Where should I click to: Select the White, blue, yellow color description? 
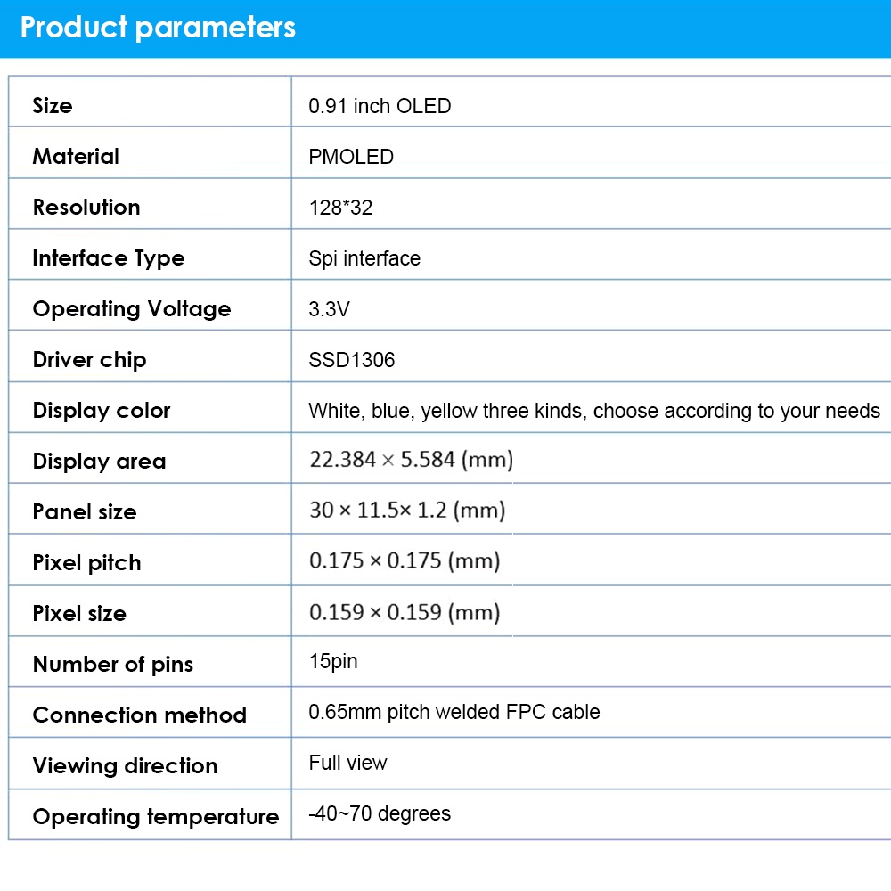click(594, 411)
